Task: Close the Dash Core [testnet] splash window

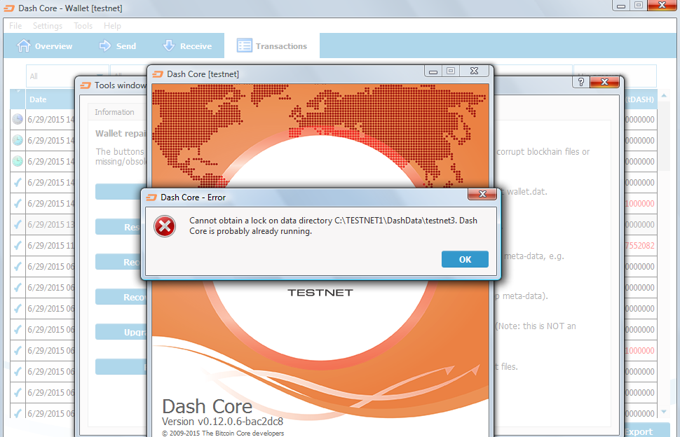Action: pos(475,71)
